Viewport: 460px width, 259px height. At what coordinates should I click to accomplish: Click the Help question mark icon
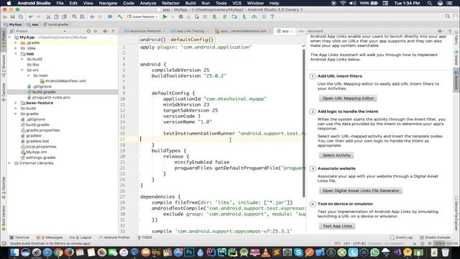[x=272, y=17]
